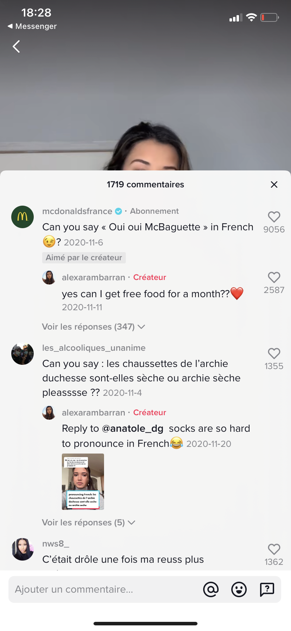Like the nws8_ comment

click(274, 549)
